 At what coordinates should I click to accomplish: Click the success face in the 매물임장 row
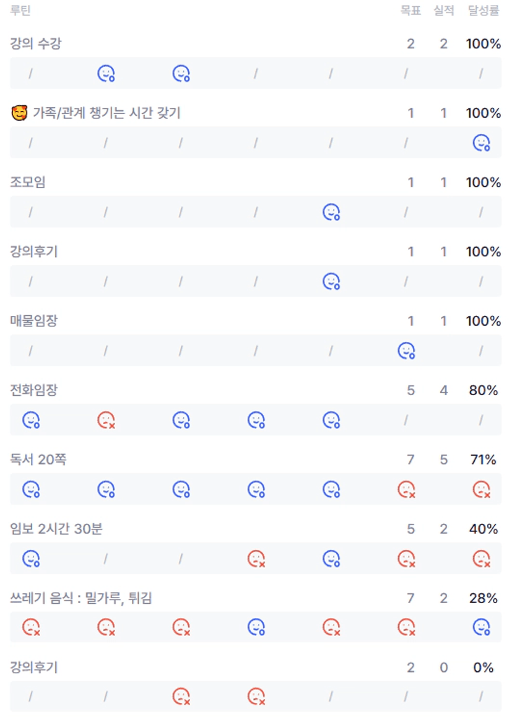406,351
